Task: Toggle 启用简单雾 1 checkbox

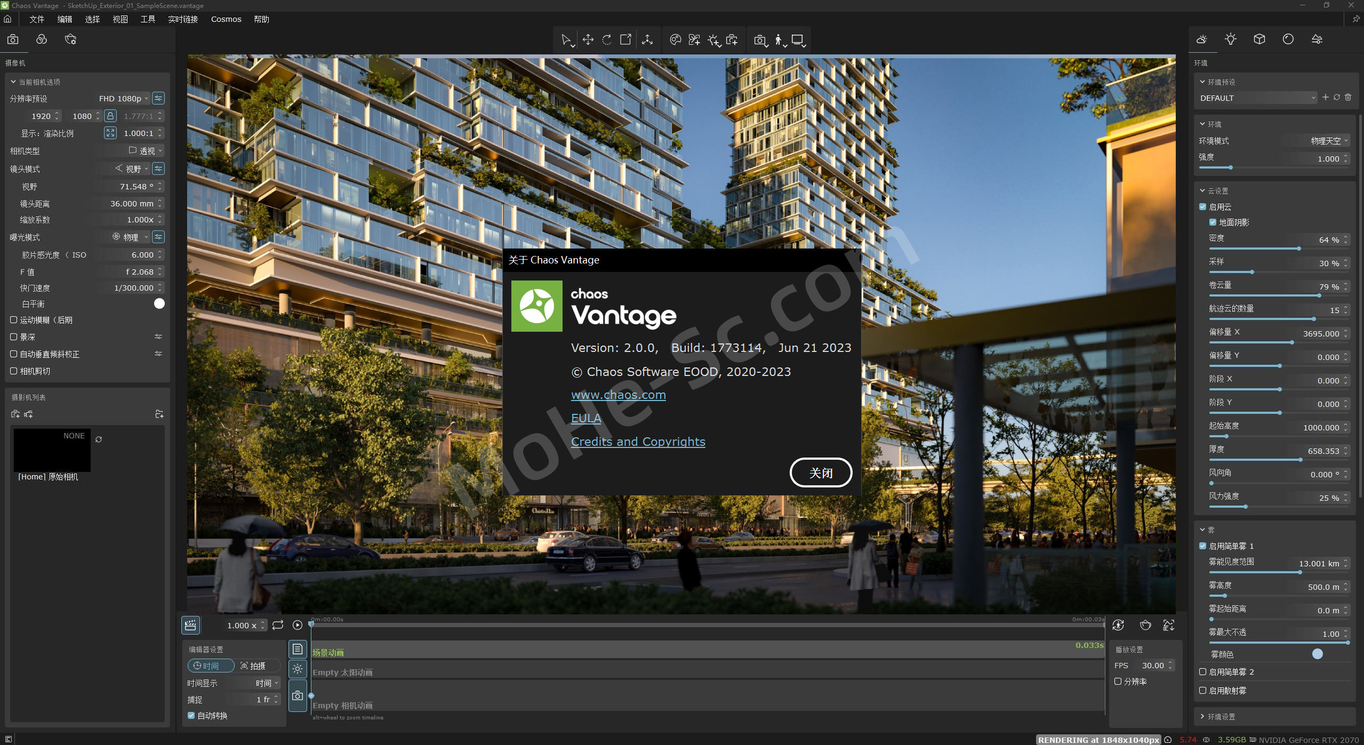Action: pyautogui.click(x=1202, y=546)
